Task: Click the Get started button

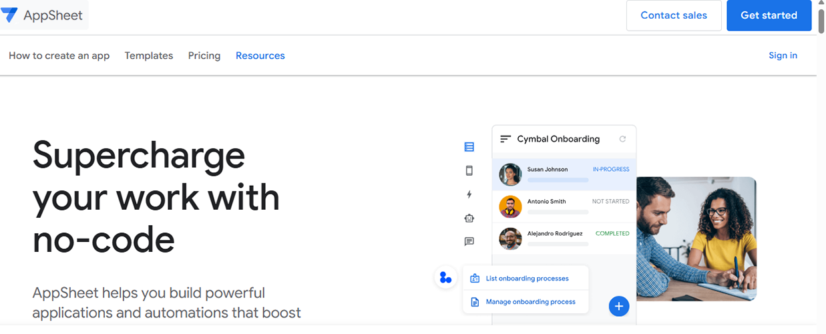Action: click(769, 15)
